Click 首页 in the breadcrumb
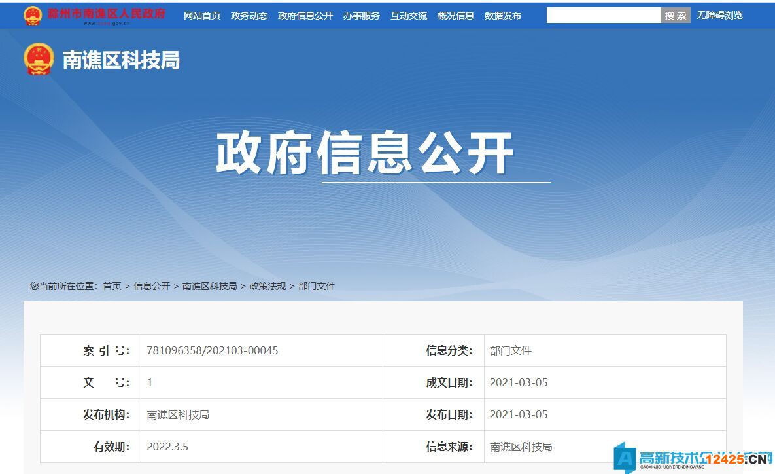The width and height of the screenshot is (775, 474). pos(112,286)
